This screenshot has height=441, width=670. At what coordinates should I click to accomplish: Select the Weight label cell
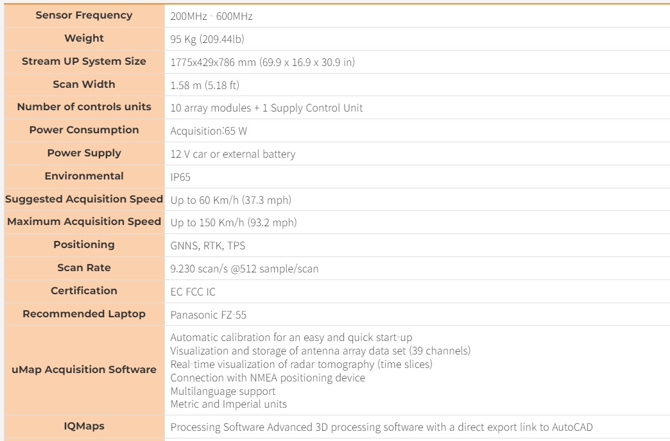pos(84,38)
